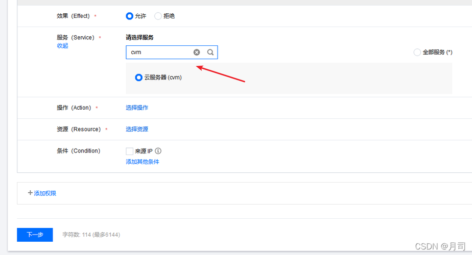Select the 全部服务 (*) radio option

click(x=417, y=53)
